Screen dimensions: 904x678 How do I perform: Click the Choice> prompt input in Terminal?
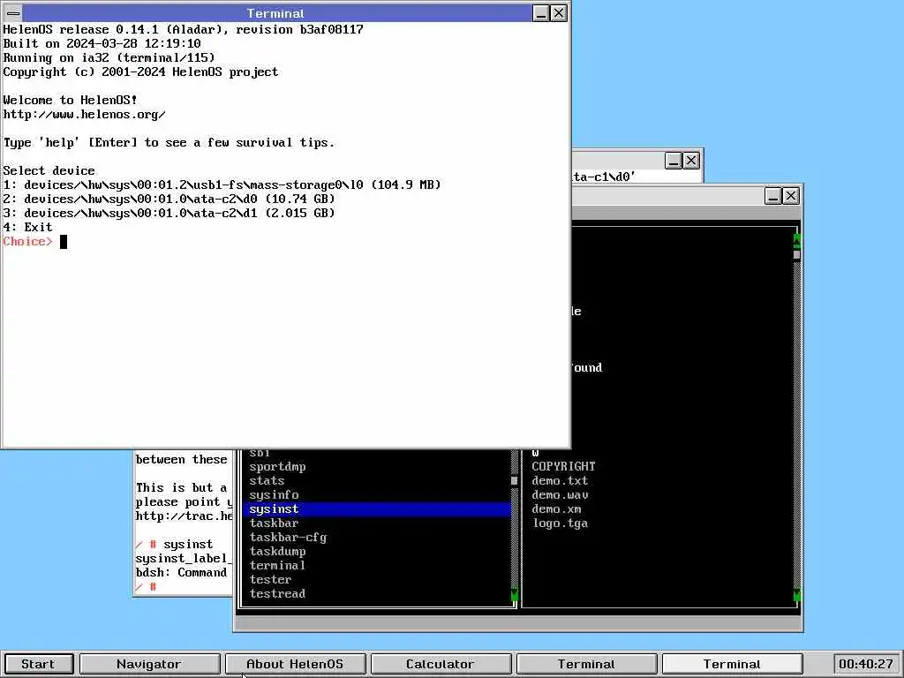(x=64, y=242)
